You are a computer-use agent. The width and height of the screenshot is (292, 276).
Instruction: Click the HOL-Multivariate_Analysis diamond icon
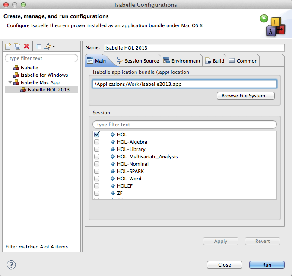tap(113, 157)
